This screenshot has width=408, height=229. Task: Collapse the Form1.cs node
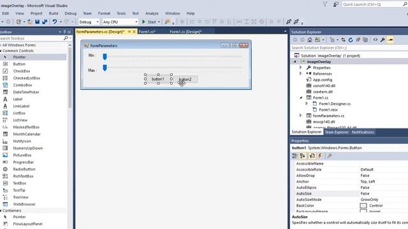pos(301,97)
